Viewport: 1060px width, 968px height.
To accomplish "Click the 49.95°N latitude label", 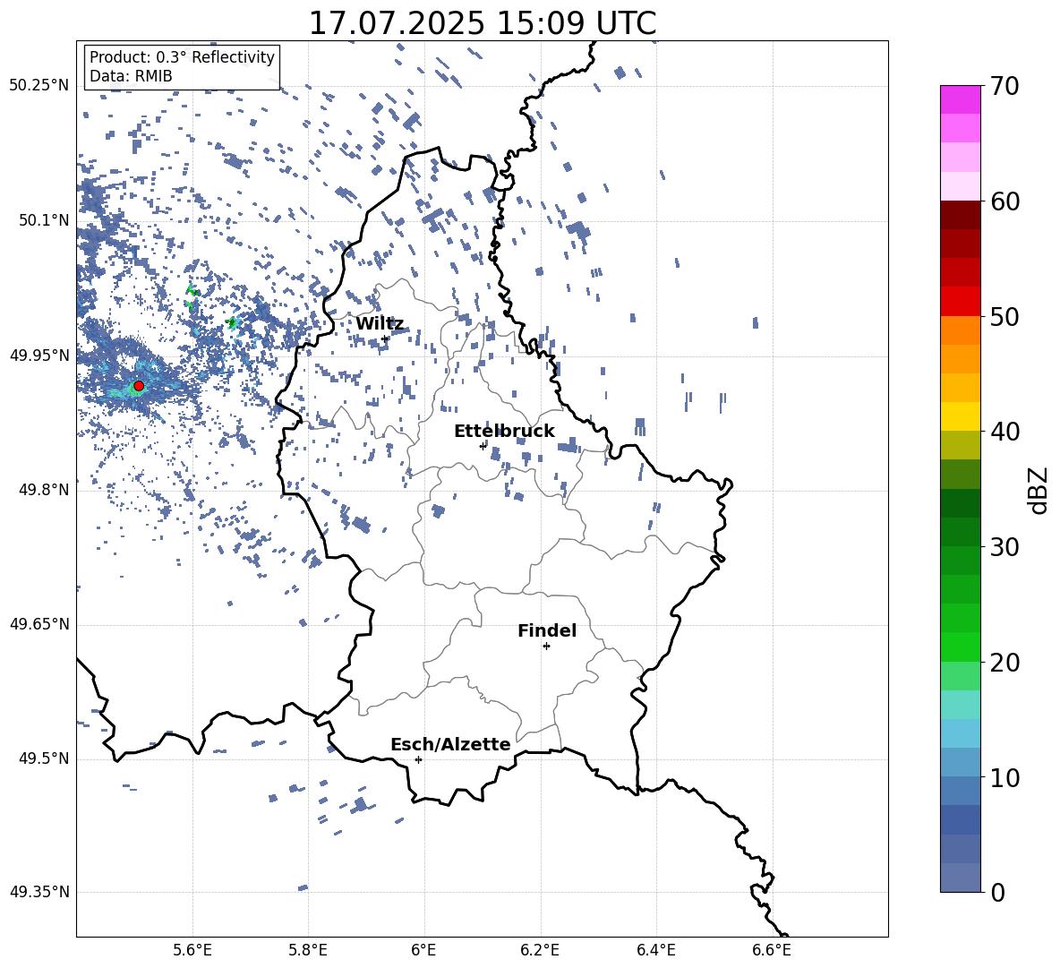I will coord(39,355).
